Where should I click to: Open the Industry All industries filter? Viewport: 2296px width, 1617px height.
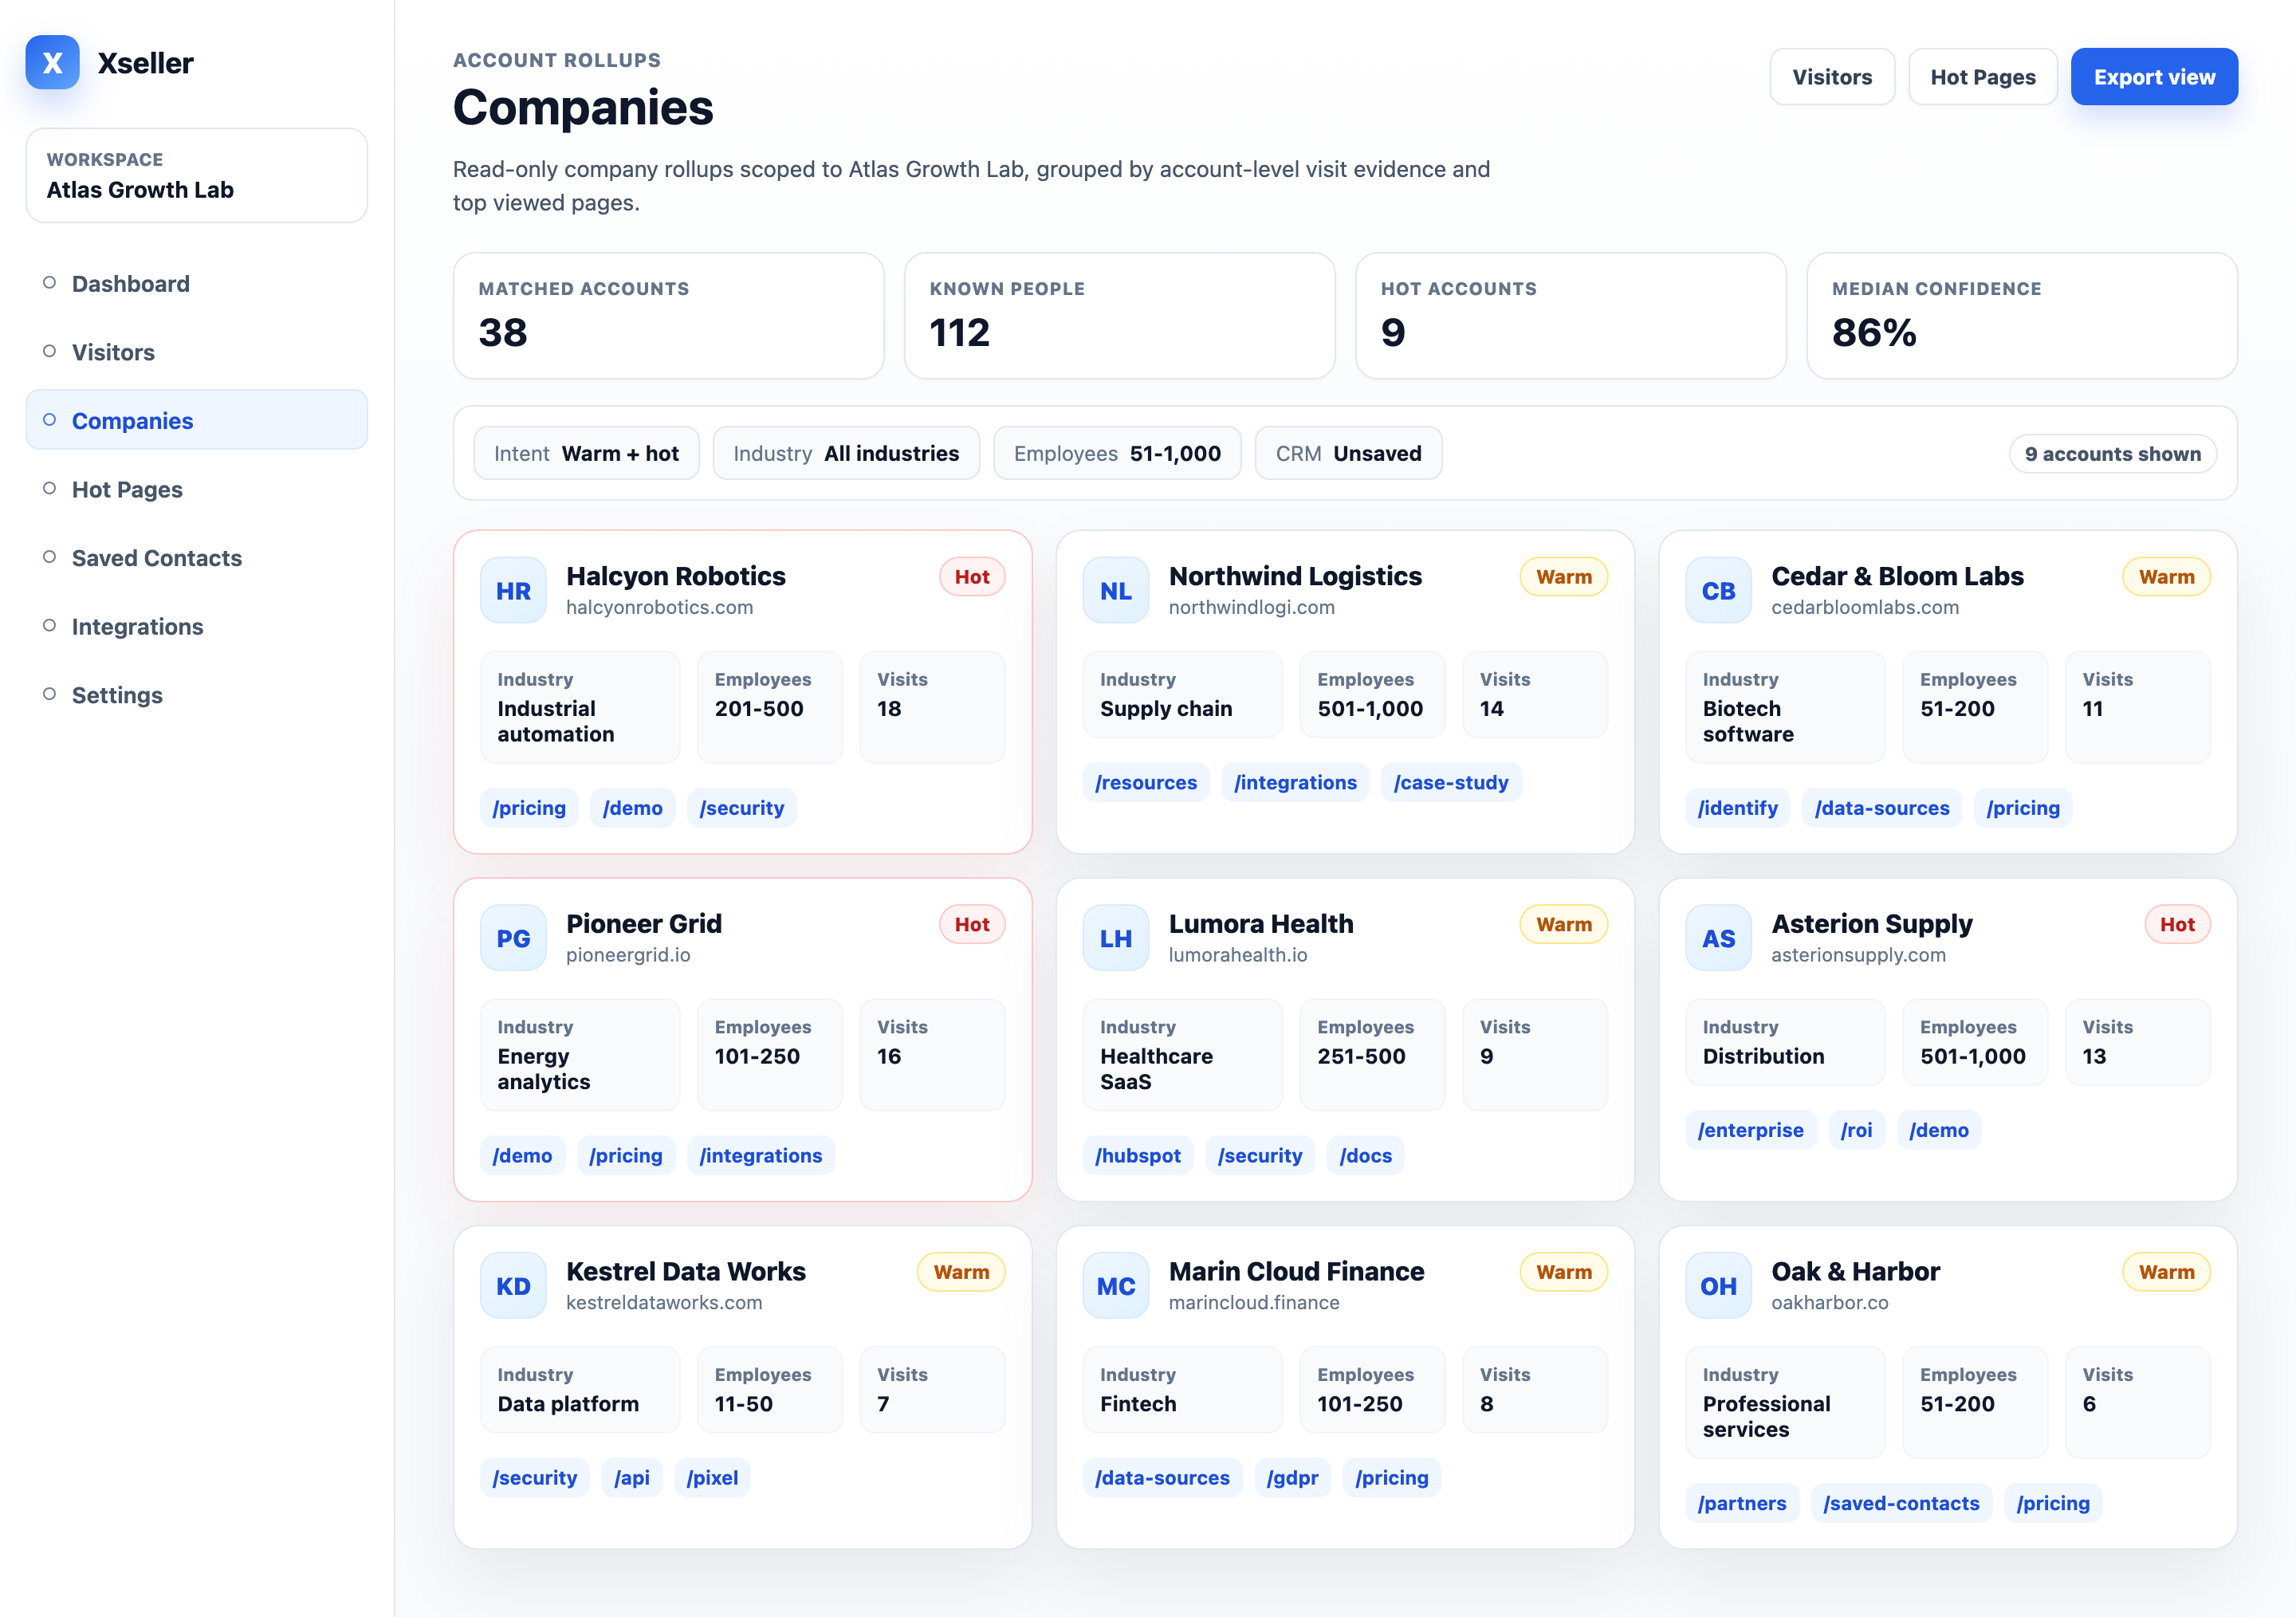(846, 453)
